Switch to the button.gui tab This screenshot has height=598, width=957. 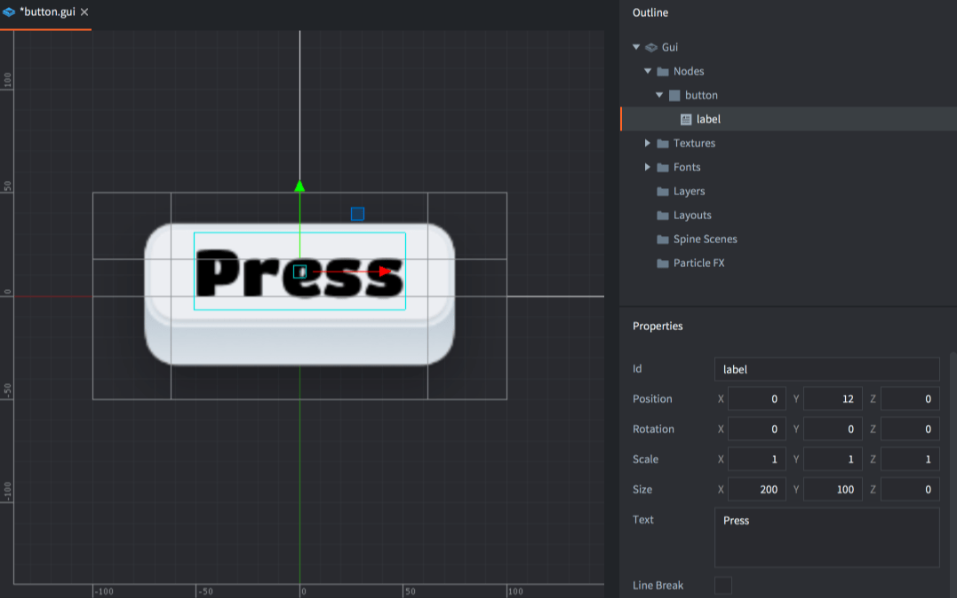[x=46, y=12]
